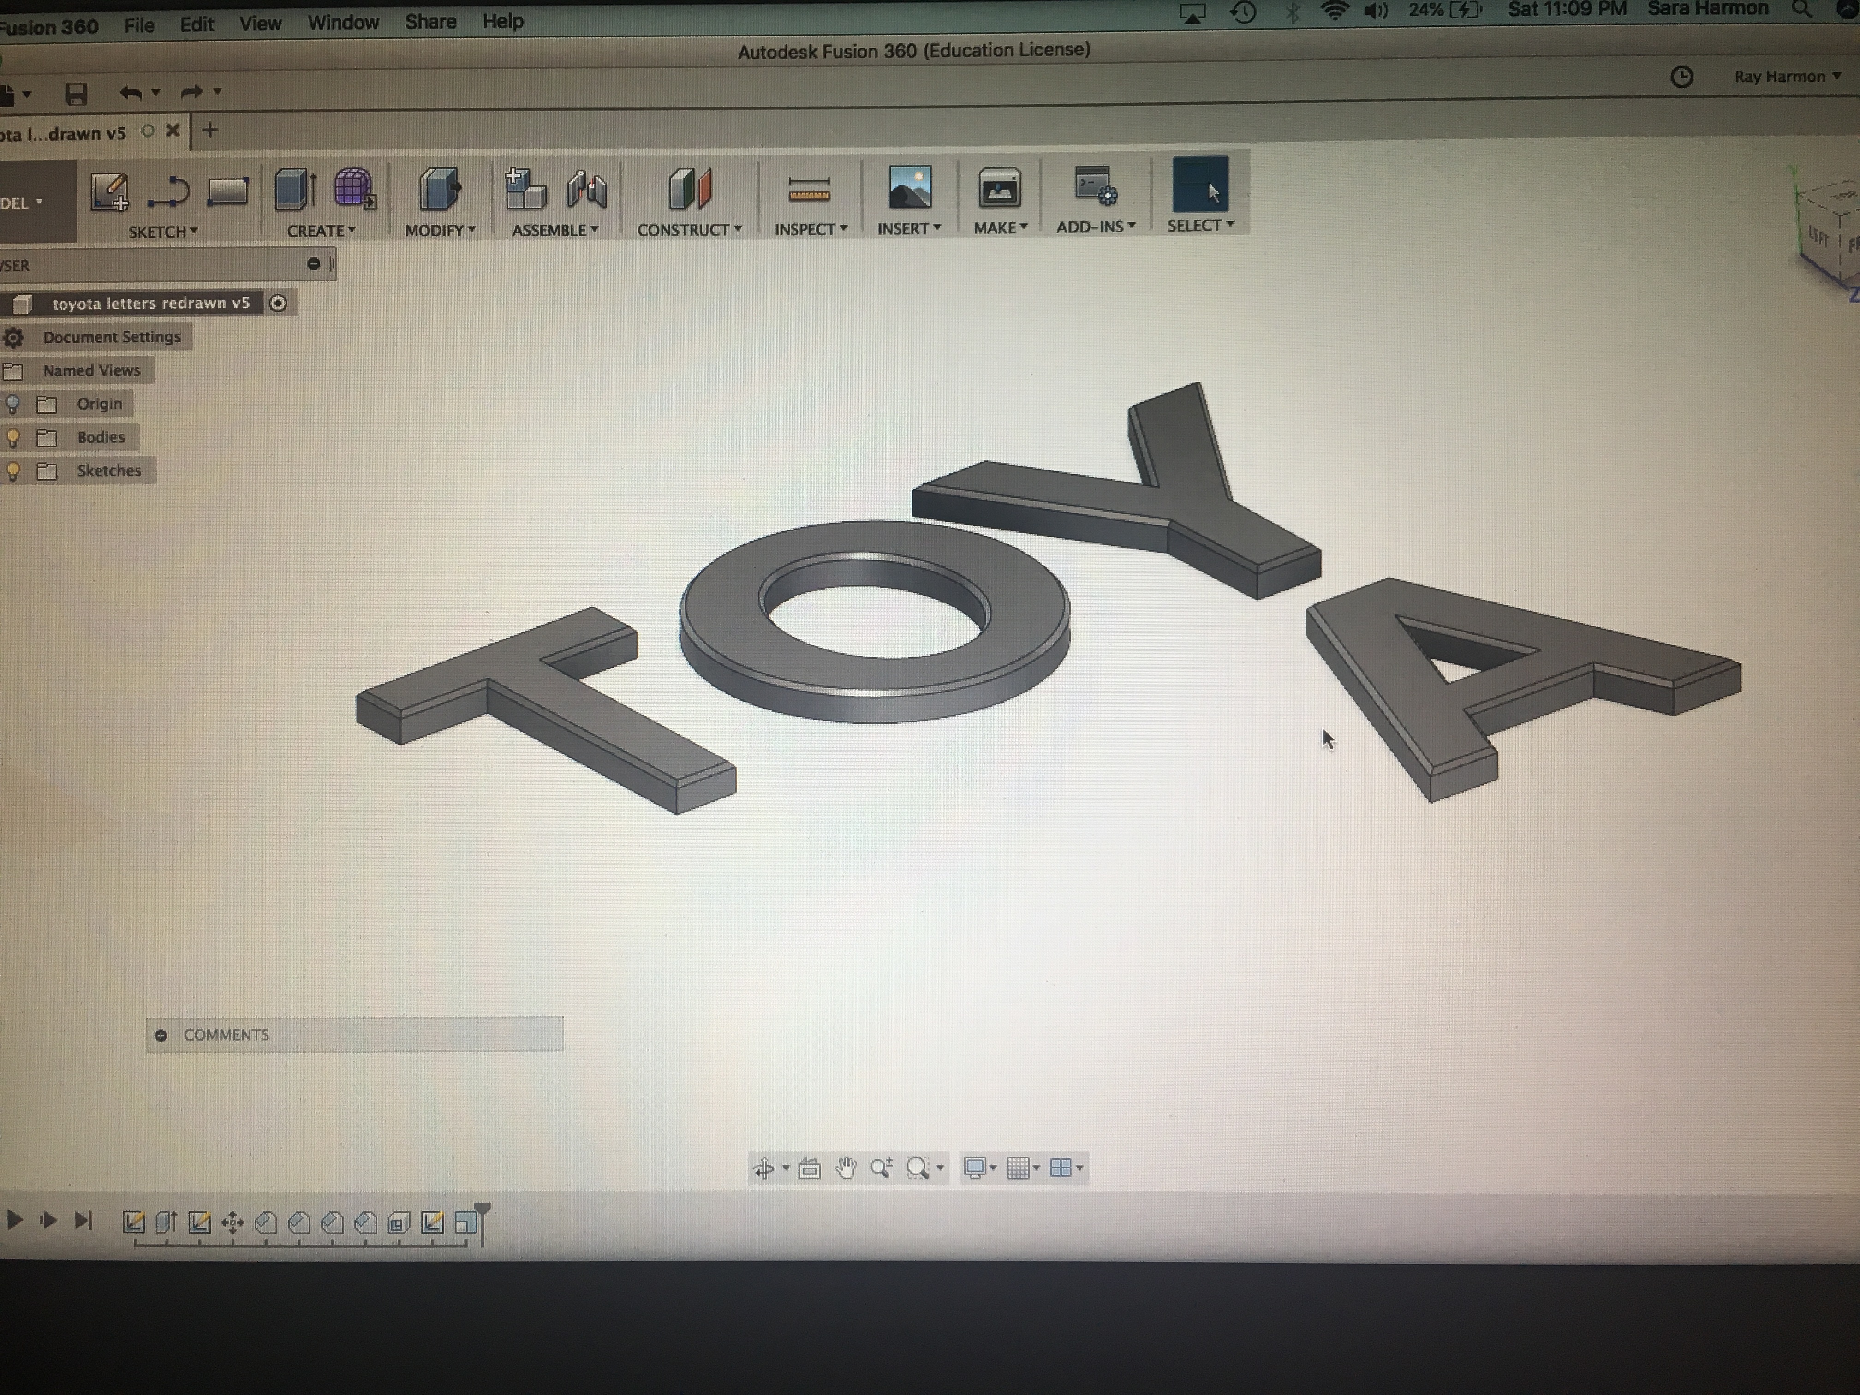Open the MAKE dropdown menu
The height and width of the screenshot is (1395, 1860).
pos(1001,227)
